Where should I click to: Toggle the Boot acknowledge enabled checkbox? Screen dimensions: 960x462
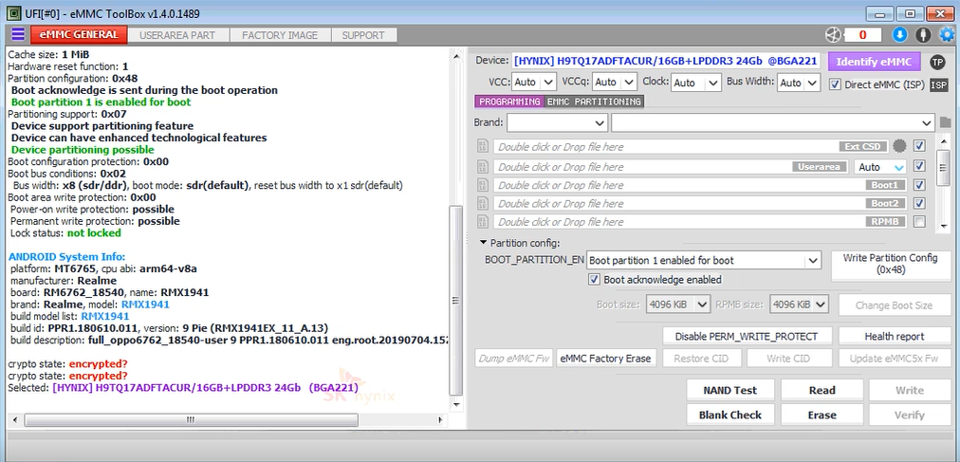pyautogui.click(x=594, y=280)
